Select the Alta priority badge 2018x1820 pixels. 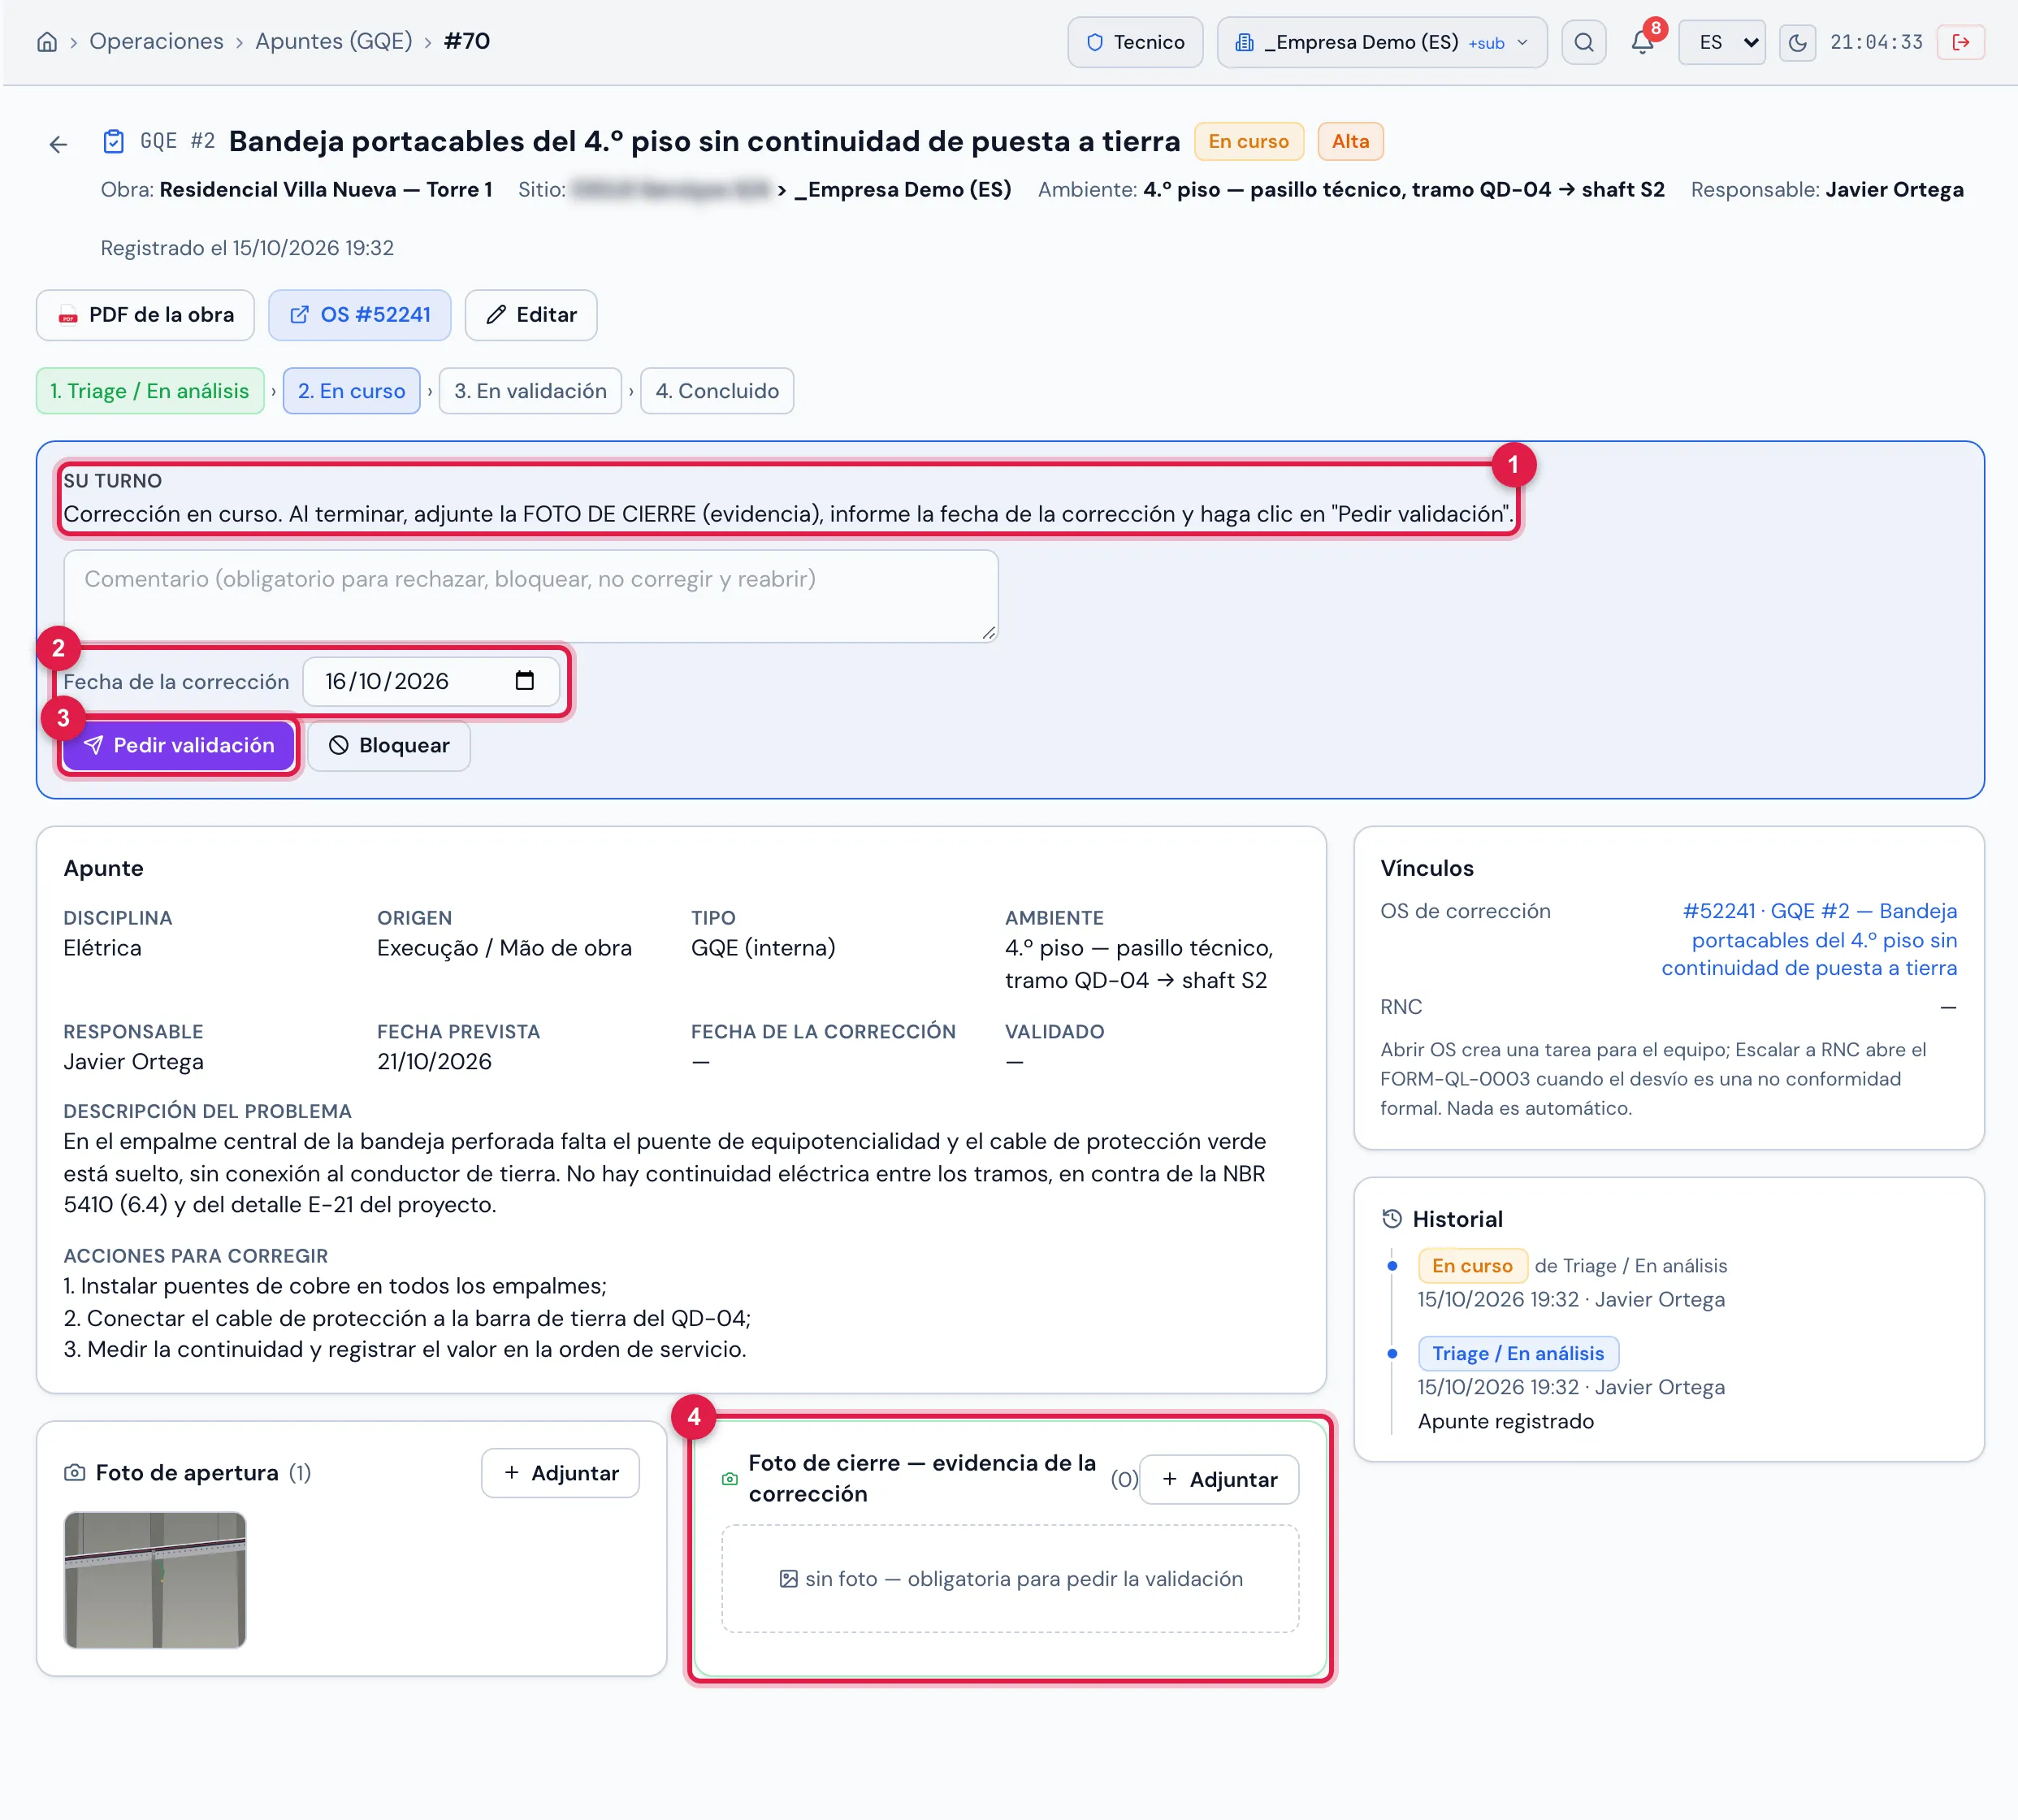[x=1350, y=142]
